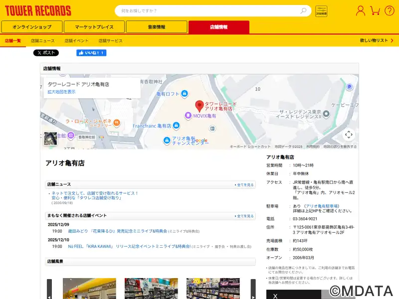Click 地図の誤りを報告する link
Image resolution: width=399 pixels, height=299 pixels.
tap(340, 147)
